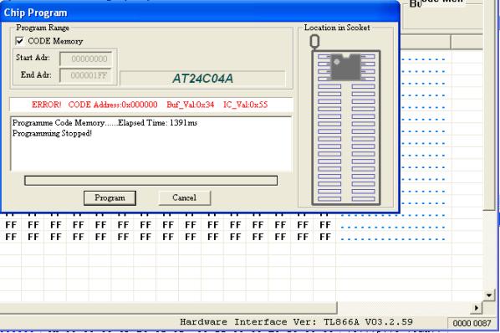Click the pin-one dot on the chip graphic

pyautogui.click(x=336, y=62)
